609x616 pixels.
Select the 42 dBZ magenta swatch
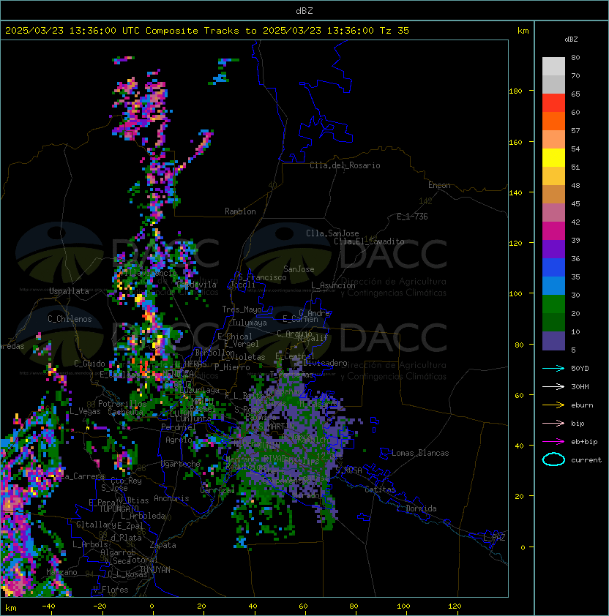[x=553, y=231]
